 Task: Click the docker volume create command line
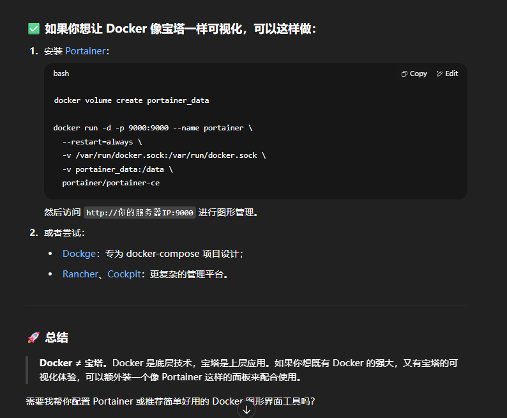click(x=131, y=100)
